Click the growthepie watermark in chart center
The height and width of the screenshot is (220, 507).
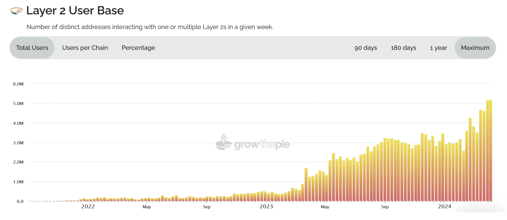click(253, 142)
